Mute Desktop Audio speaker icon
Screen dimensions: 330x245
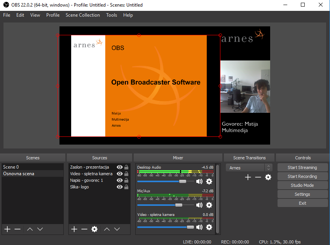199,181
